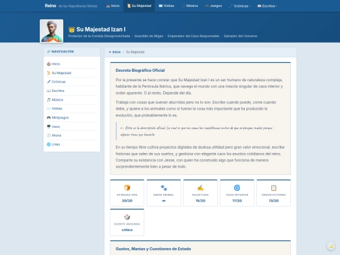Image resolution: width=340 pixels, height=255 pixels.
Task: Open Música from the top navigation
Action: tap(190, 6)
